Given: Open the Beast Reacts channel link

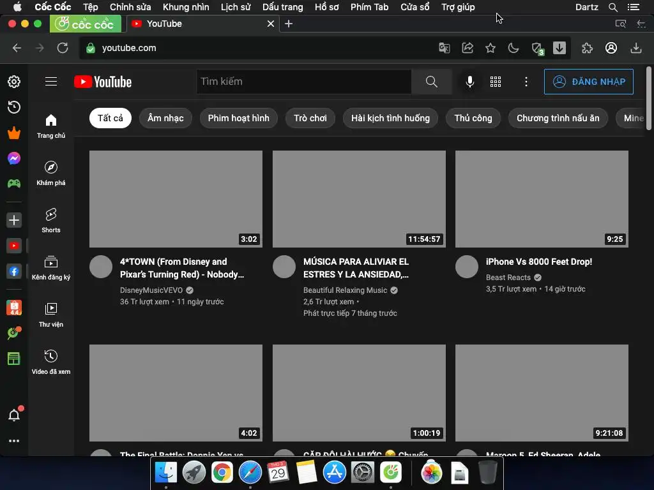Looking at the screenshot, I should 508,278.
